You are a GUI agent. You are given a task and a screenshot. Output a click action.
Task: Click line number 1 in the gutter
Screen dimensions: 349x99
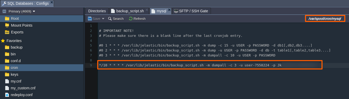click(x=91, y=26)
